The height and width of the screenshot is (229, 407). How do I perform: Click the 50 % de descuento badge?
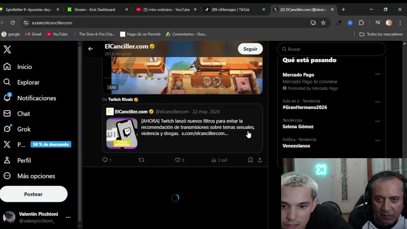coord(51,144)
